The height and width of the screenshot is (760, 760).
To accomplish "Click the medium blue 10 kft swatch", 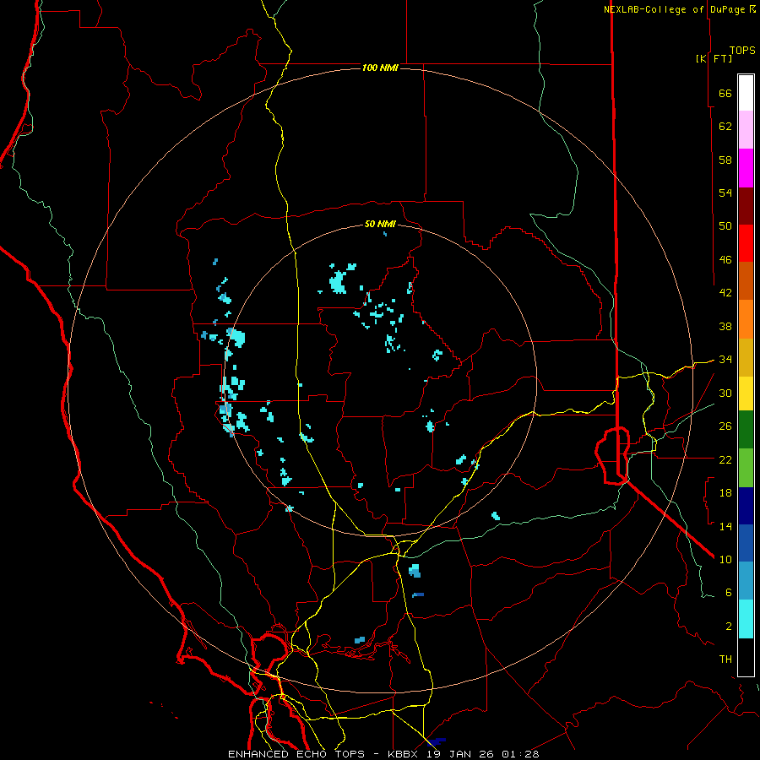I will (x=746, y=543).
